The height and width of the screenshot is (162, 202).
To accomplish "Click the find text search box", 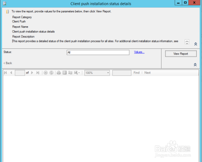I will (122, 73).
